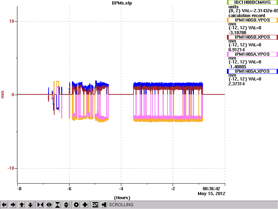The height and width of the screenshot is (209, 278).
Task: Click the 10 tick label on y-axis
Action: pos(11,21)
